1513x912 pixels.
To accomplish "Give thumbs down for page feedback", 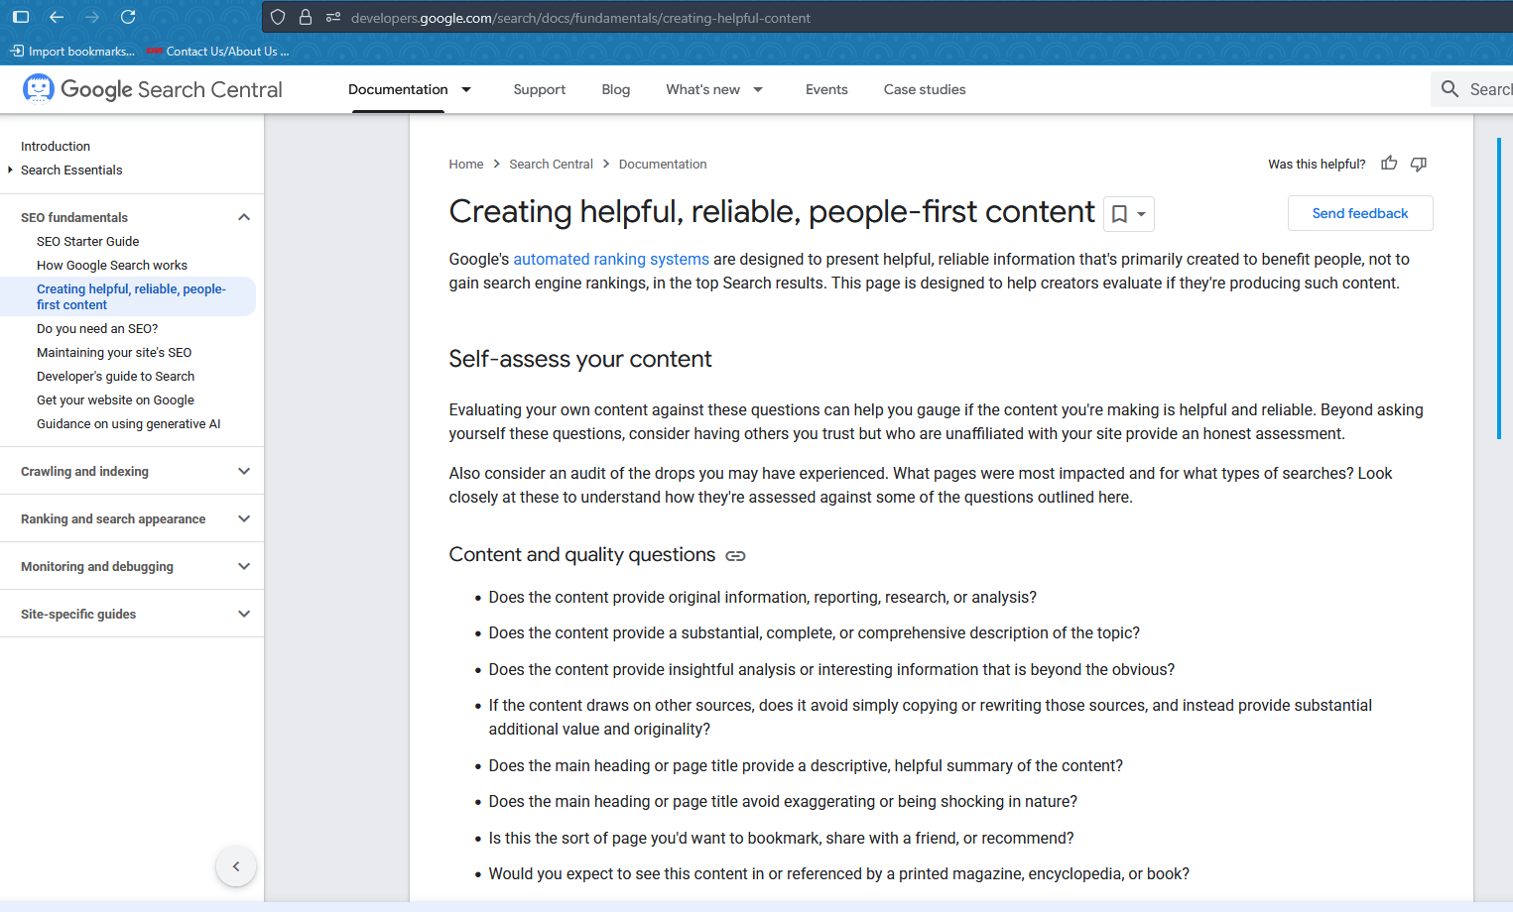I will pos(1419,164).
